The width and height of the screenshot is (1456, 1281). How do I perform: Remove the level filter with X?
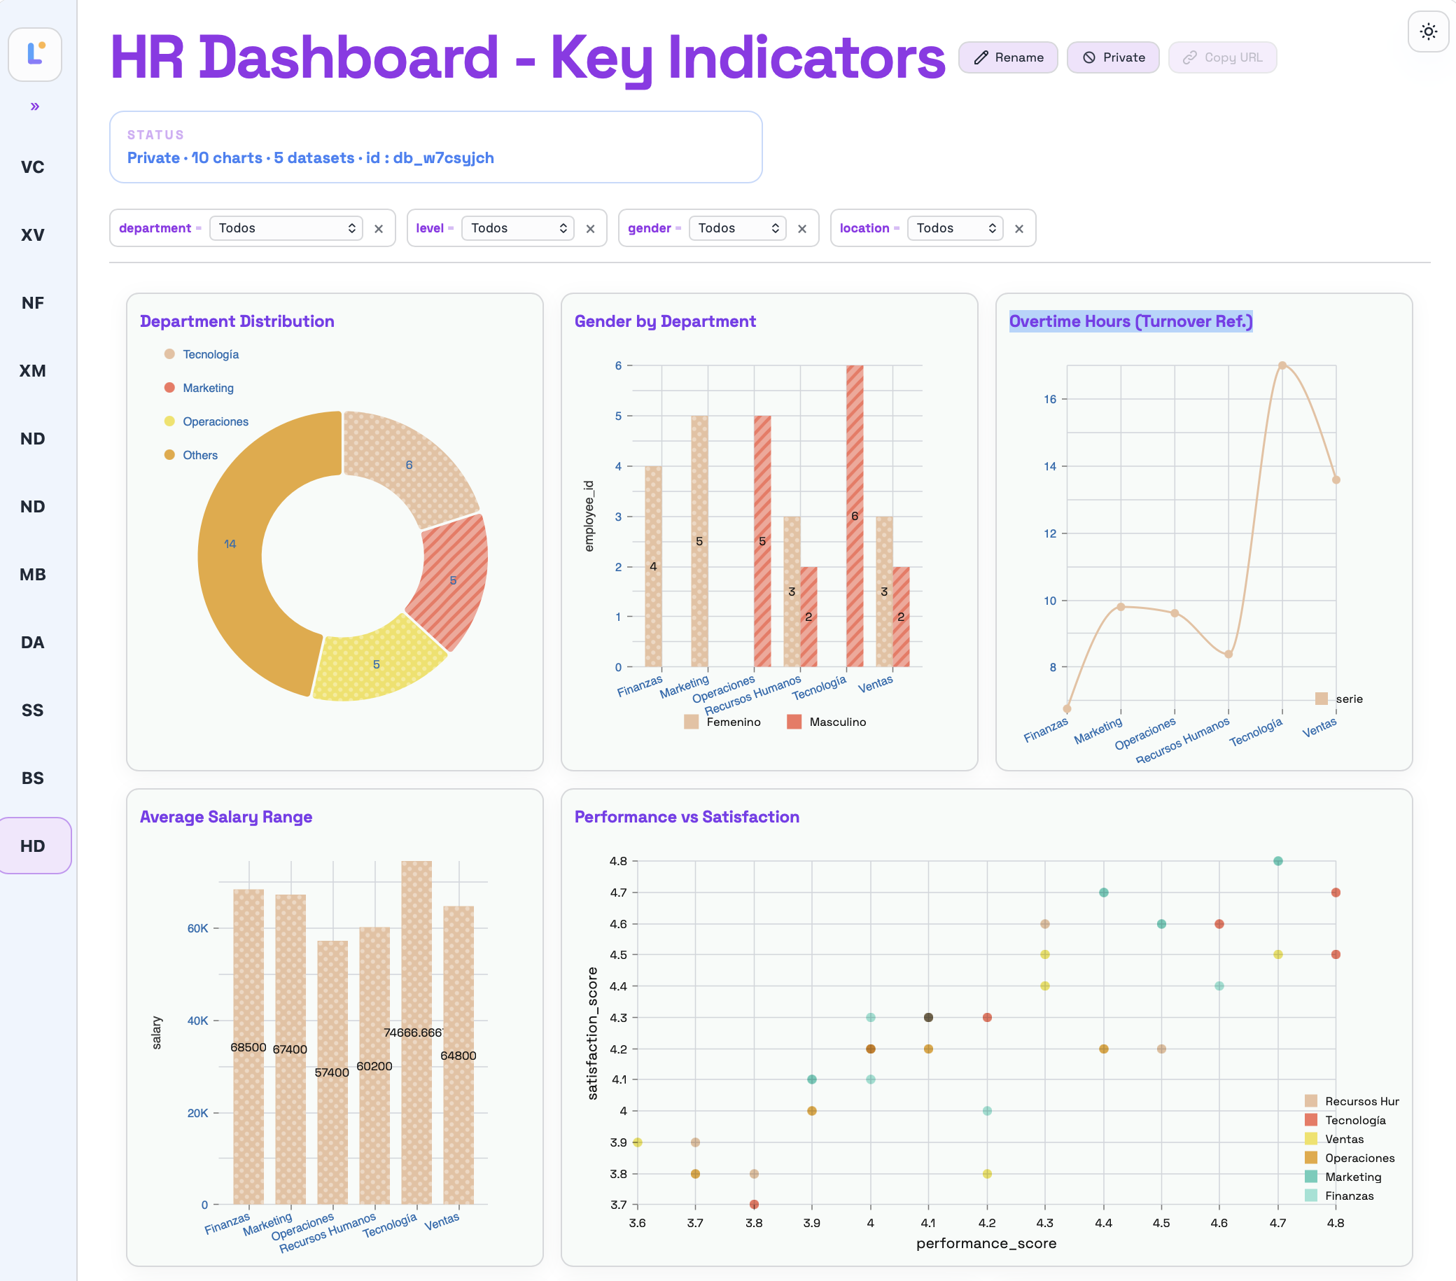[591, 229]
